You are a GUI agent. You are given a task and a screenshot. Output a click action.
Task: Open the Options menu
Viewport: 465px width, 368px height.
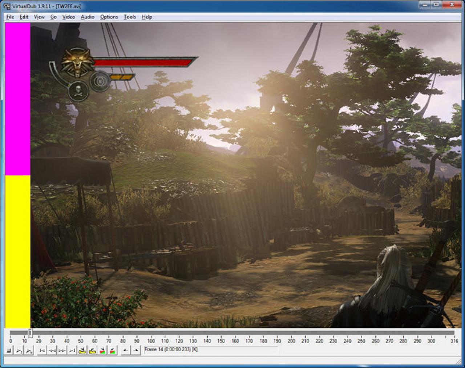109,17
